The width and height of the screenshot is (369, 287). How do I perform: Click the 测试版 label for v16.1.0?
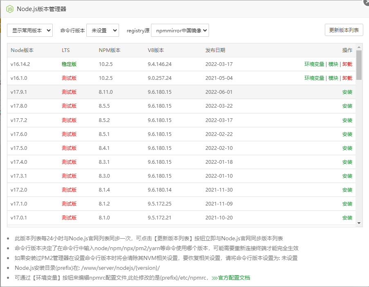pos(69,78)
